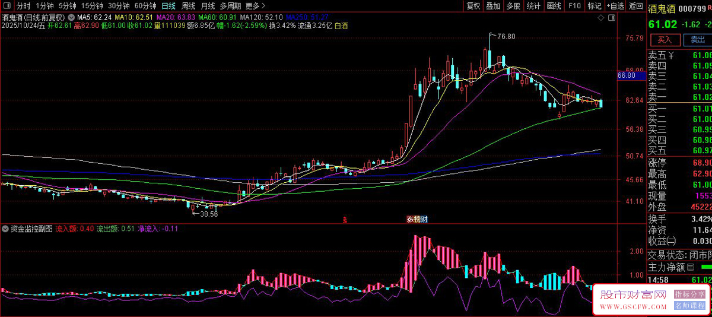Image resolution: width=712 pixels, height=317 pixels.
Task: Open 多周期 multi-period view
Action: [231, 6]
